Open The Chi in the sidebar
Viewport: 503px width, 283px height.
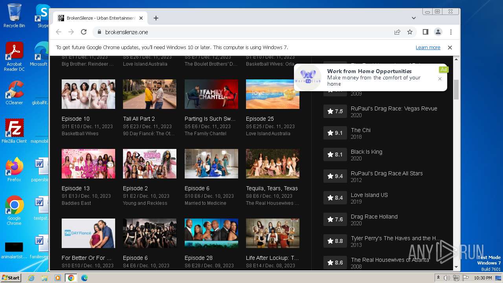tap(361, 130)
